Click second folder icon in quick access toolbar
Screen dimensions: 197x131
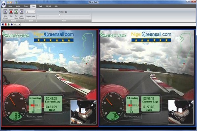point(11,2)
